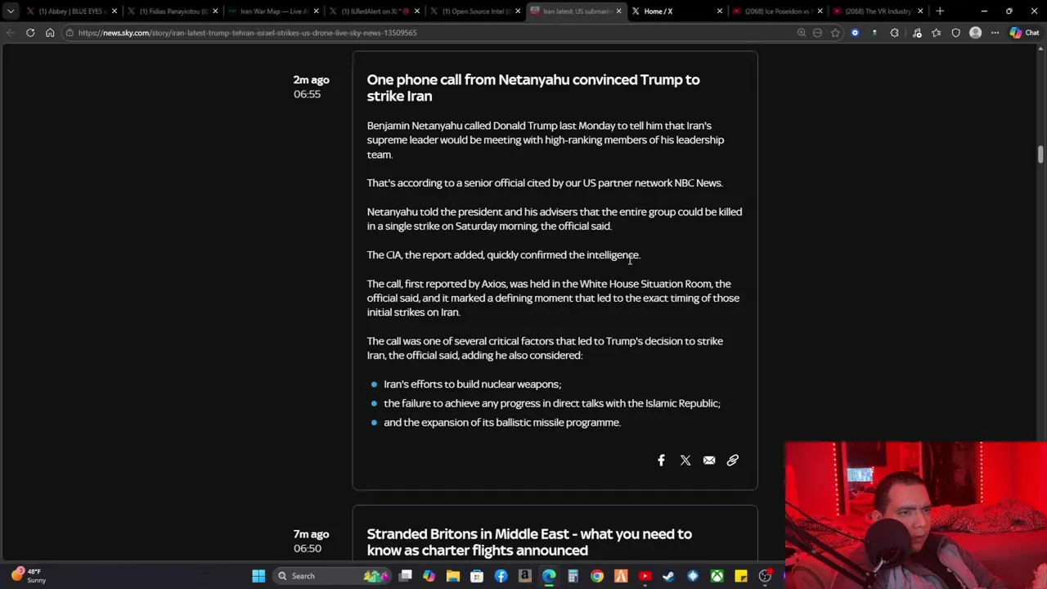This screenshot has width=1047, height=589.
Task: Open Settings and more ellipsis menu
Action: 995,33
